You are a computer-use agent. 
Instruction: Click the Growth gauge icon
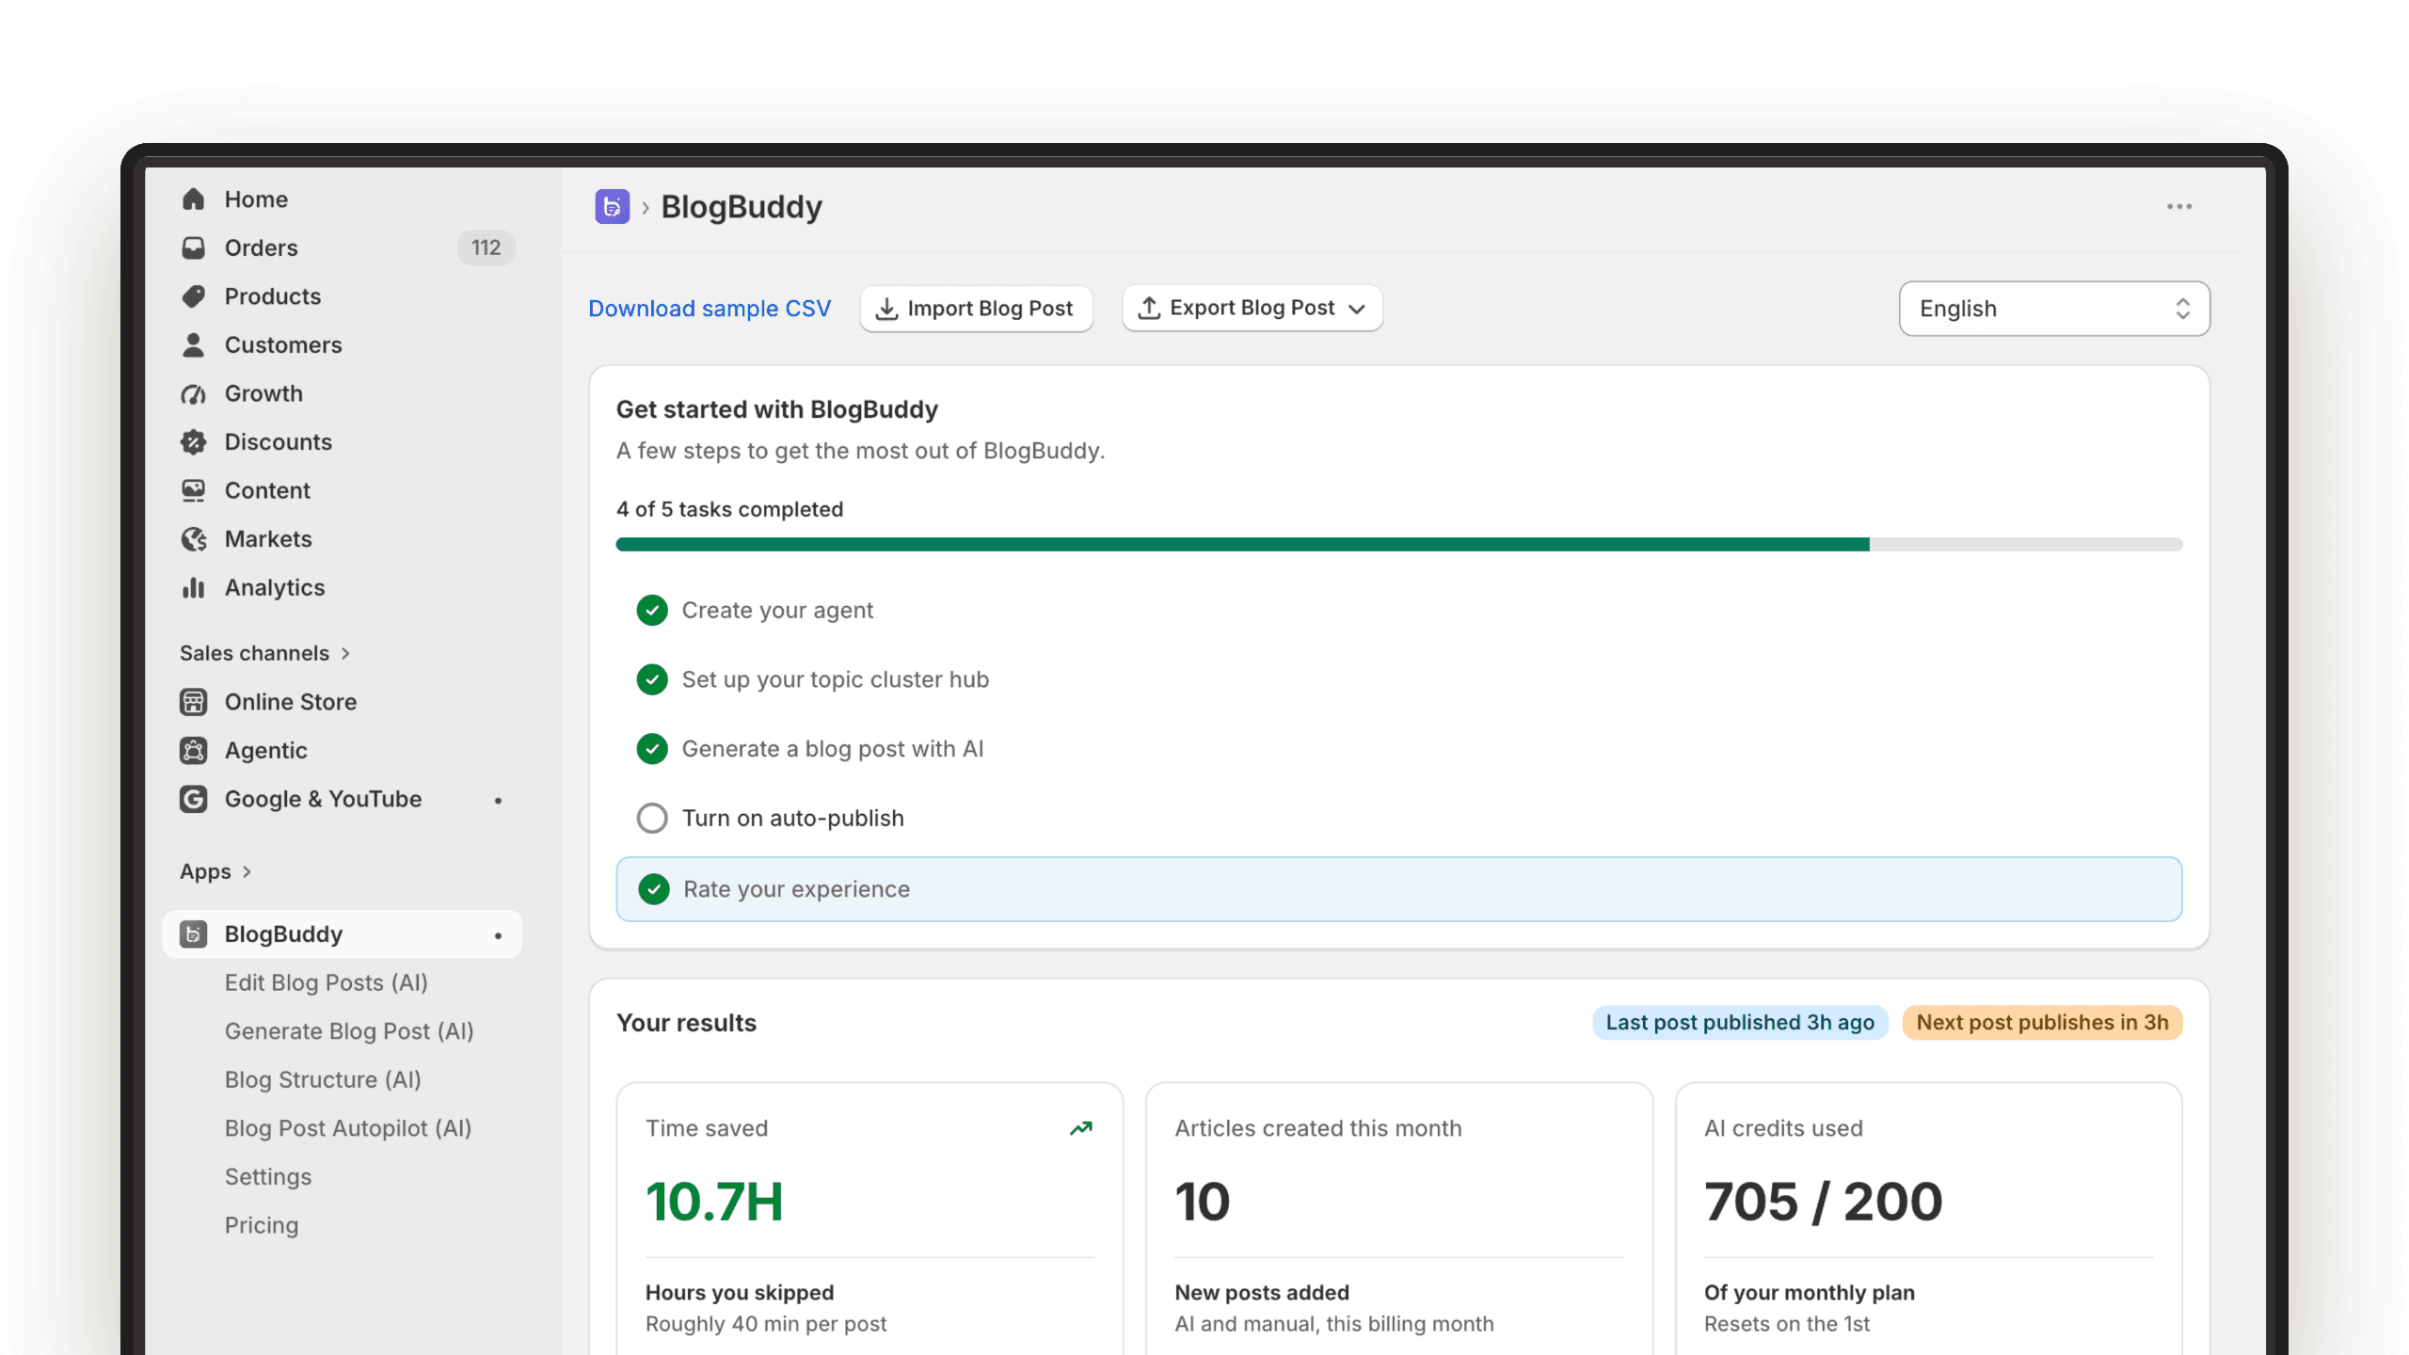tap(193, 393)
